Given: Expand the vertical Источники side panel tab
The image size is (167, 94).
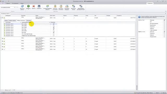Looking at the screenshot, I should pos(137,87).
